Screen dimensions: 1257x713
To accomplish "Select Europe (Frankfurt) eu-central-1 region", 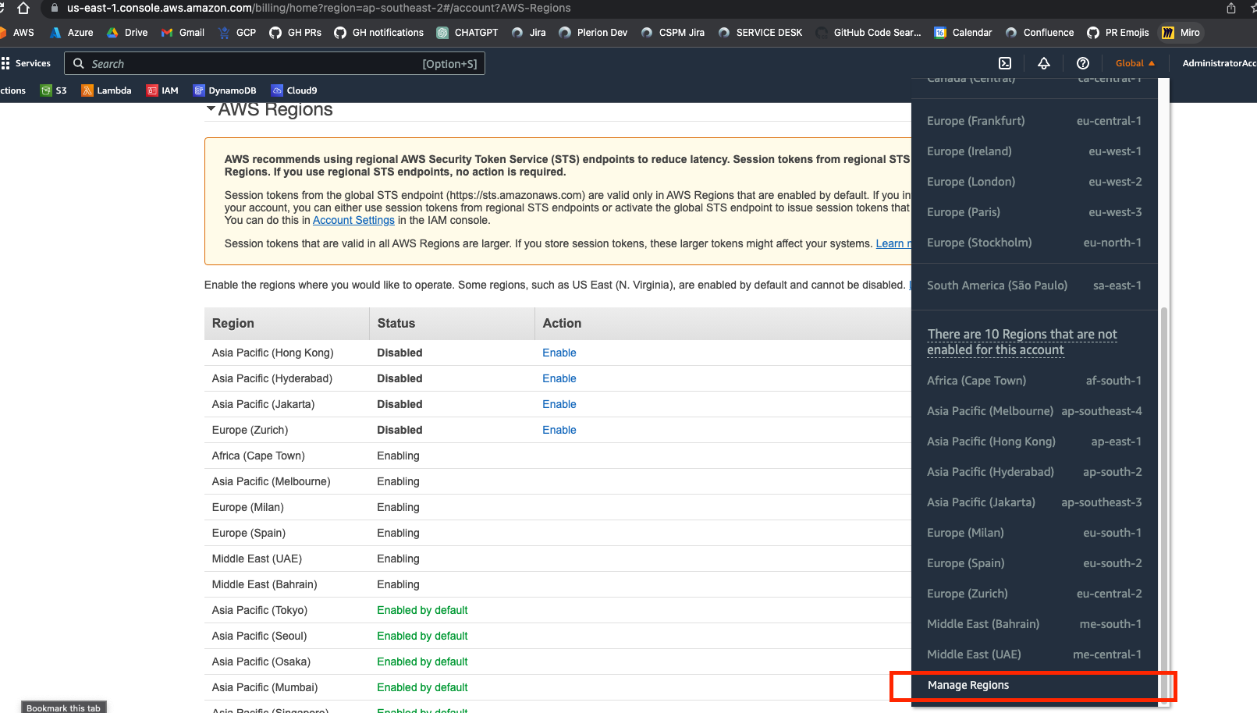I will tap(1034, 121).
